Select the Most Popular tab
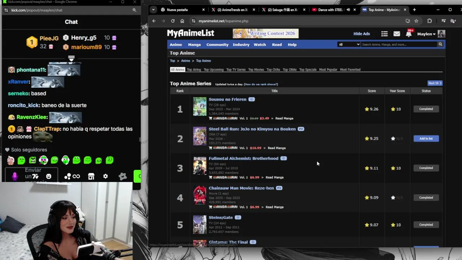The width and height of the screenshot is (462, 260). (x=328, y=70)
